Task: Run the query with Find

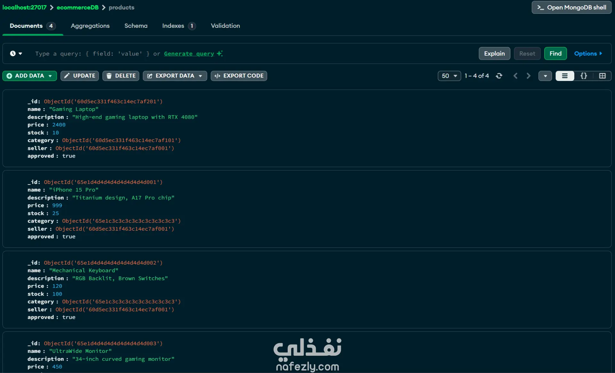Action: point(555,53)
